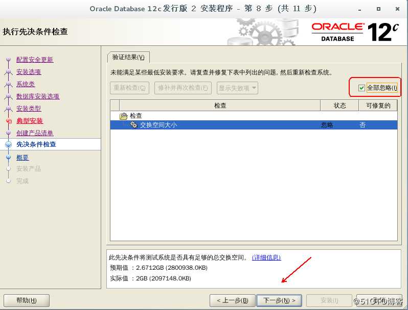408x310 pixels.
Task: Click the 安装 button
Action: click(x=329, y=300)
